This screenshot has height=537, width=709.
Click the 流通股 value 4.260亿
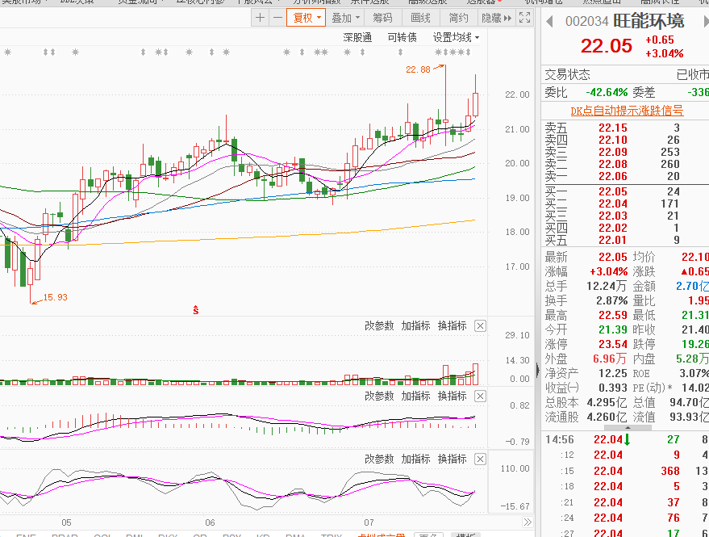(607, 417)
